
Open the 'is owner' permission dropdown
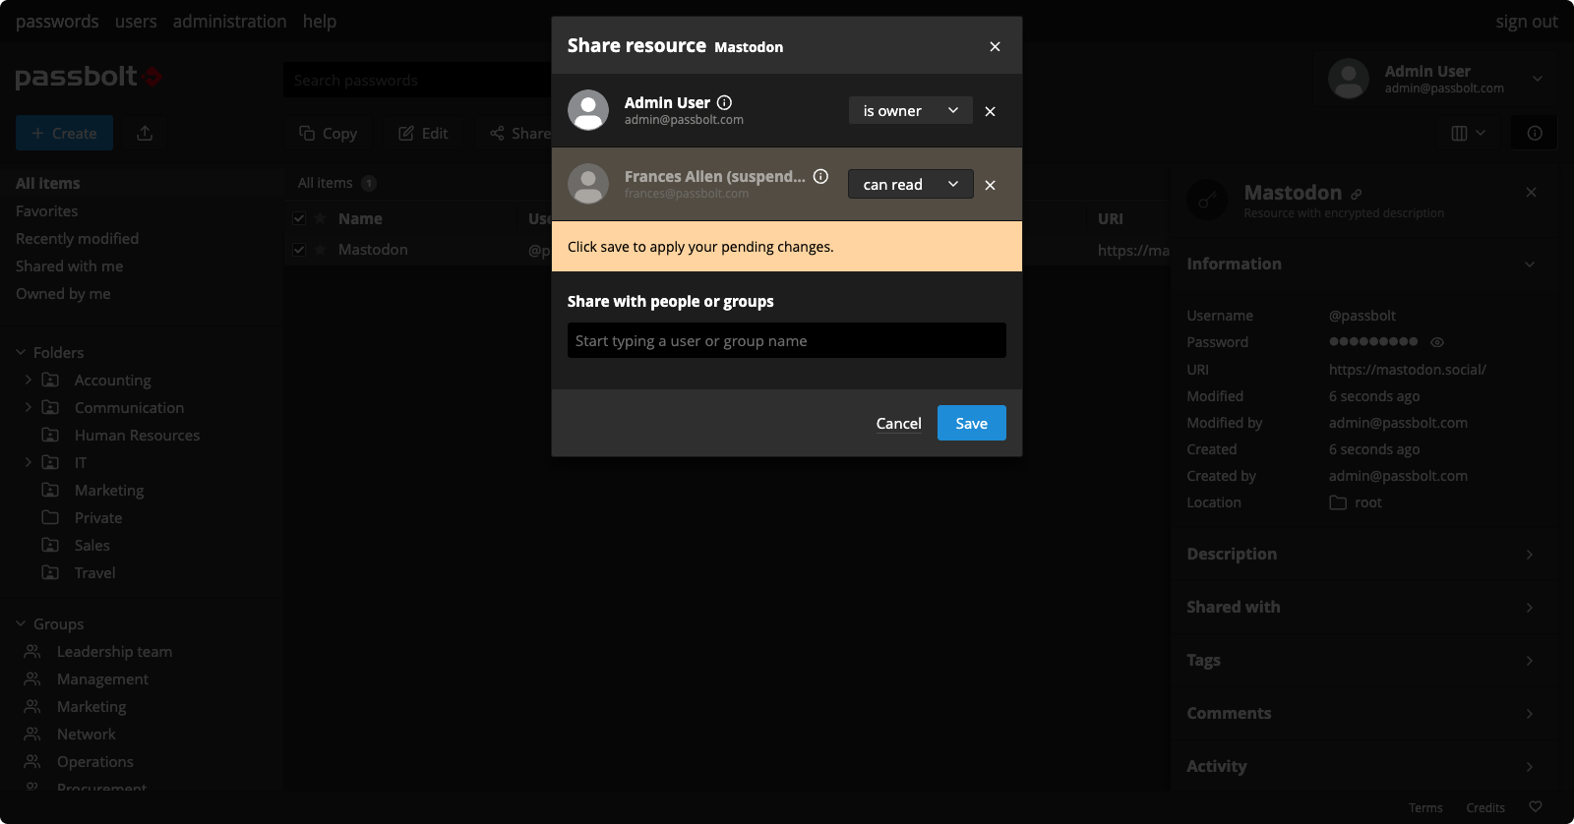[x=911, y=110]
